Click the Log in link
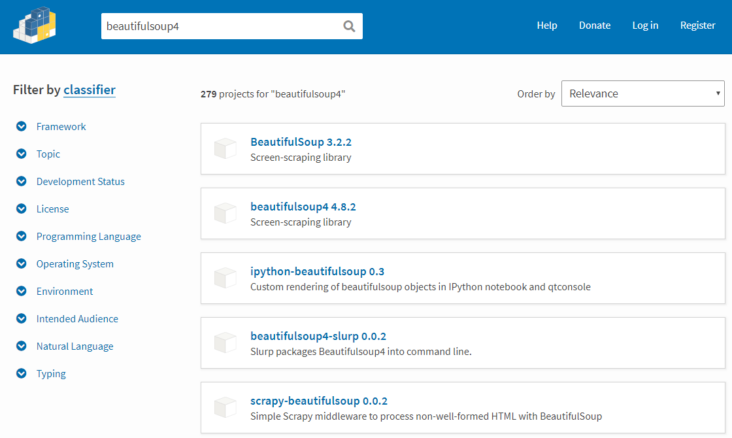Viewport: 732px width, 438px height. [x=645, y=25]
